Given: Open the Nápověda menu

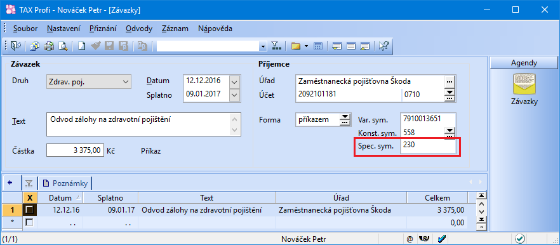Looking at the screenshot, I should tap(215, 29).
